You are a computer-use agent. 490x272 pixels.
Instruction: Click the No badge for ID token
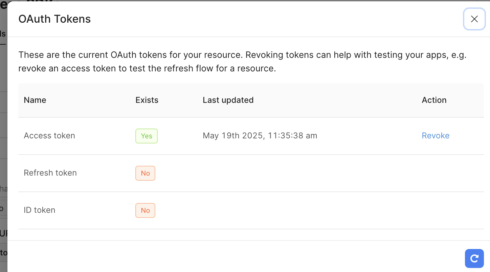click(145, 210)
